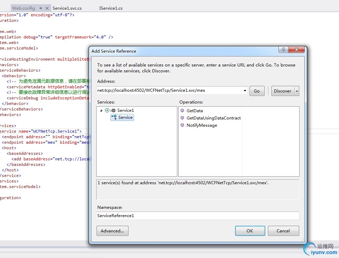Image resolution: width=339 pixels, height=258 pixels.
Task: Click the targetFramework="4.0" line
Action: click(x=56, y=37)
